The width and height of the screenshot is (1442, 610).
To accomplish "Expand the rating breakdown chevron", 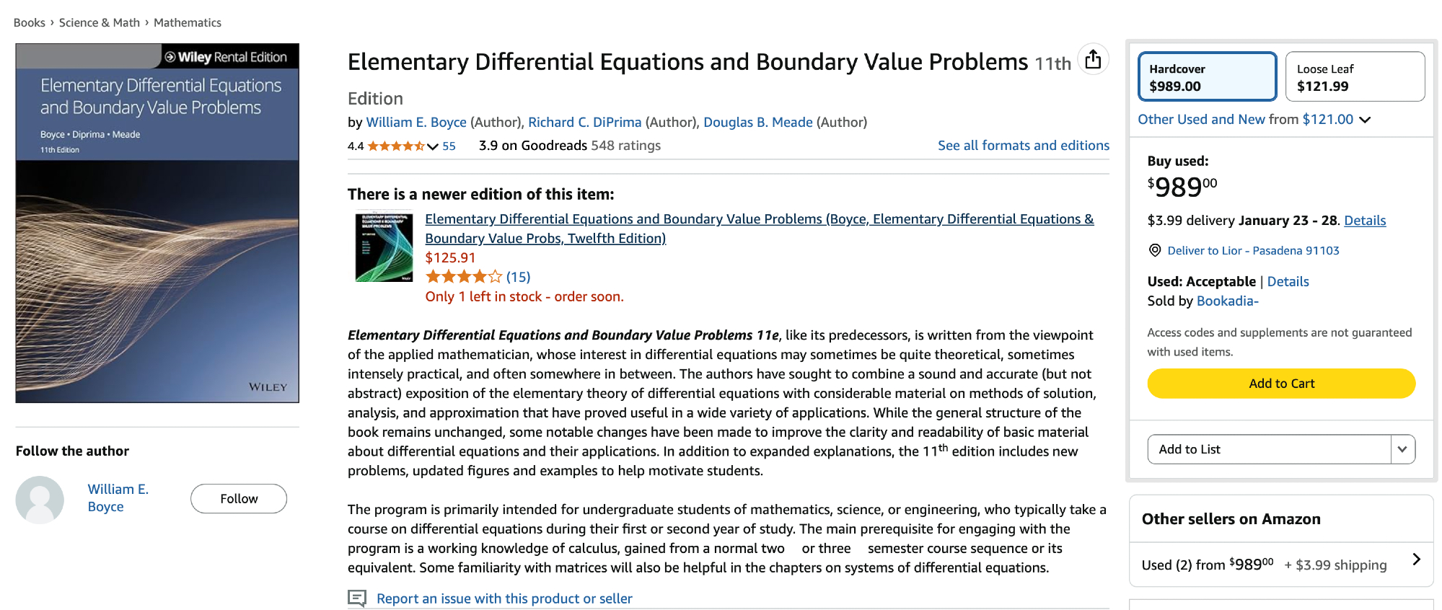I will (433, 146).
